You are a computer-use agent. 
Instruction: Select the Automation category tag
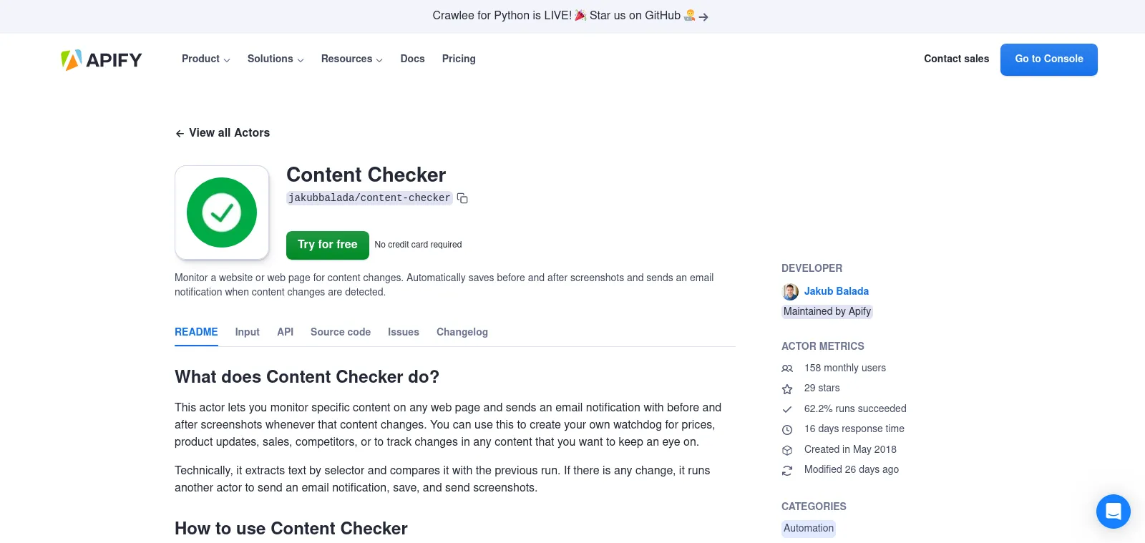tap(809, 528)
